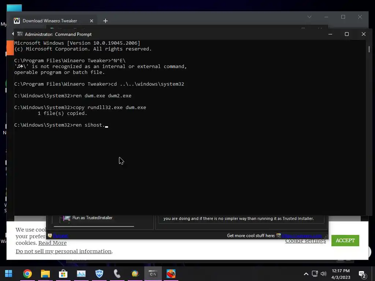Select the Download Winaero Tweaker tab

click(x=50, y=21)
